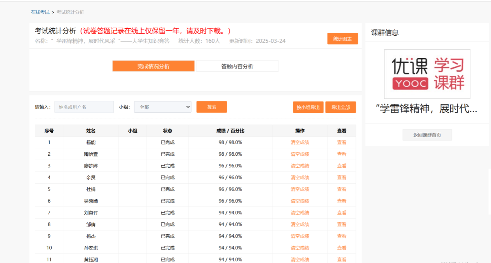Open 查看 link for 孙安琪
491x263 pixels.
click(341, 248)
